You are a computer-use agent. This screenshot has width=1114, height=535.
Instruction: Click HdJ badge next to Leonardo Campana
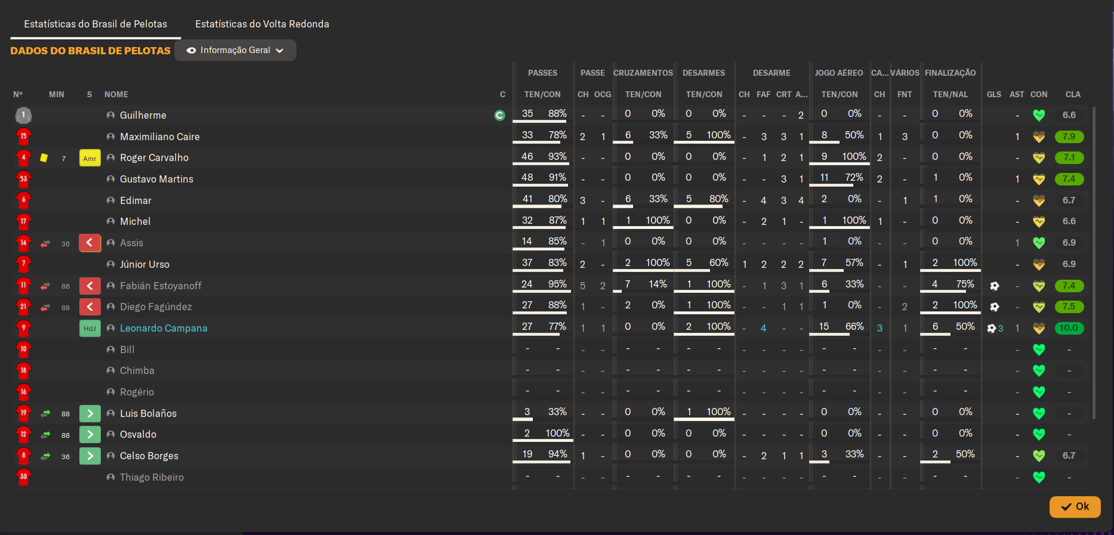(90, 329)
